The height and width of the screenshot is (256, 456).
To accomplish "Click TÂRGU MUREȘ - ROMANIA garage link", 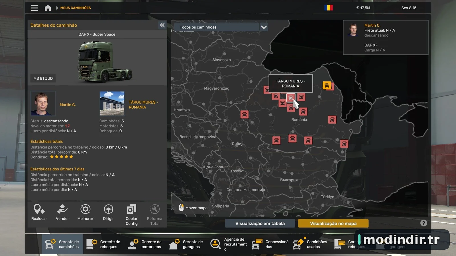I will tap(143, 105).
